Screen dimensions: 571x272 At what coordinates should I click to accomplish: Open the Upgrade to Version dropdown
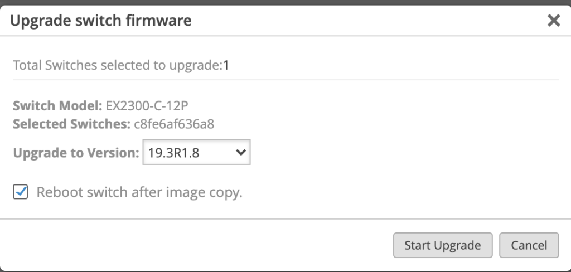pos(196,152)
